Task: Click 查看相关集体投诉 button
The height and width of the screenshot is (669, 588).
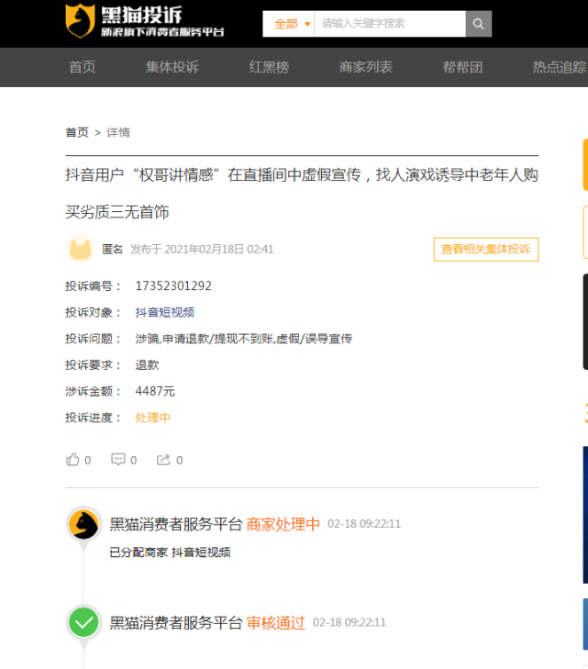Action: 486,250
